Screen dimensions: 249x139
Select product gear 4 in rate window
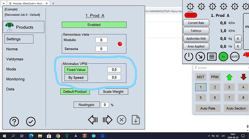tap(224, 6)
